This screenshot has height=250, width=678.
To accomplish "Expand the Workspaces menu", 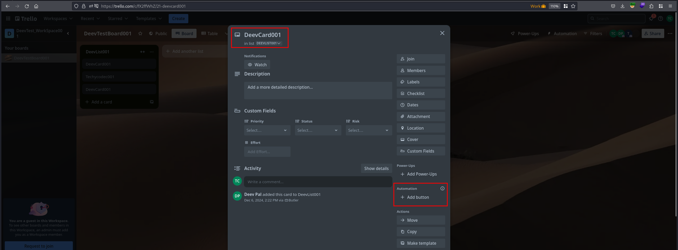I will pyautogui.click(x=58, y=18).
